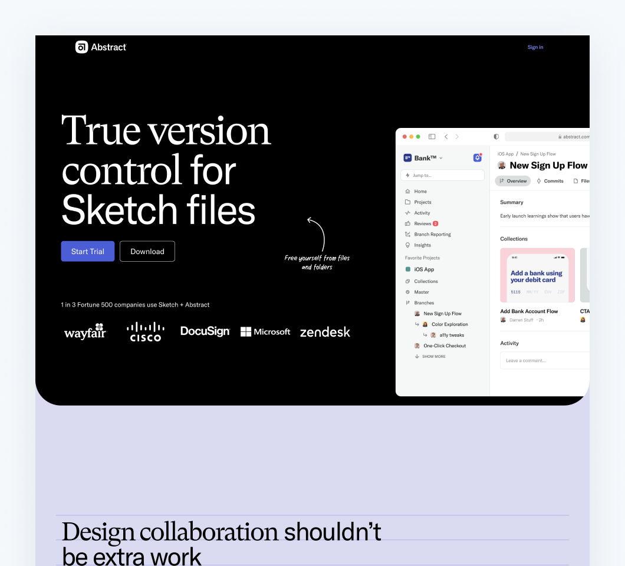Click the Abstract logo in the header

101,47
